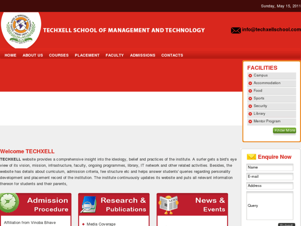Click the News & Events card heading
301x226 pixels.
coord(210,205)
